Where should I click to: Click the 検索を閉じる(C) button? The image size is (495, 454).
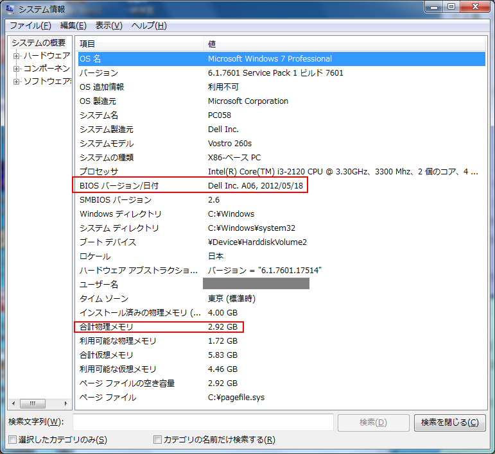(x=450, y=423)
